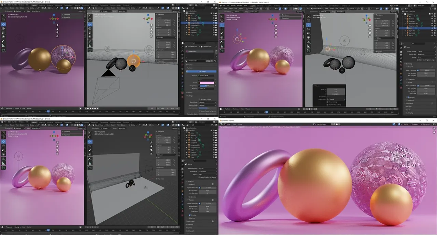The width and height of the screenshot is (437, 235).
Task: Select Move tool in Rendering Done window's pink viewport
Action: (3, 141)
